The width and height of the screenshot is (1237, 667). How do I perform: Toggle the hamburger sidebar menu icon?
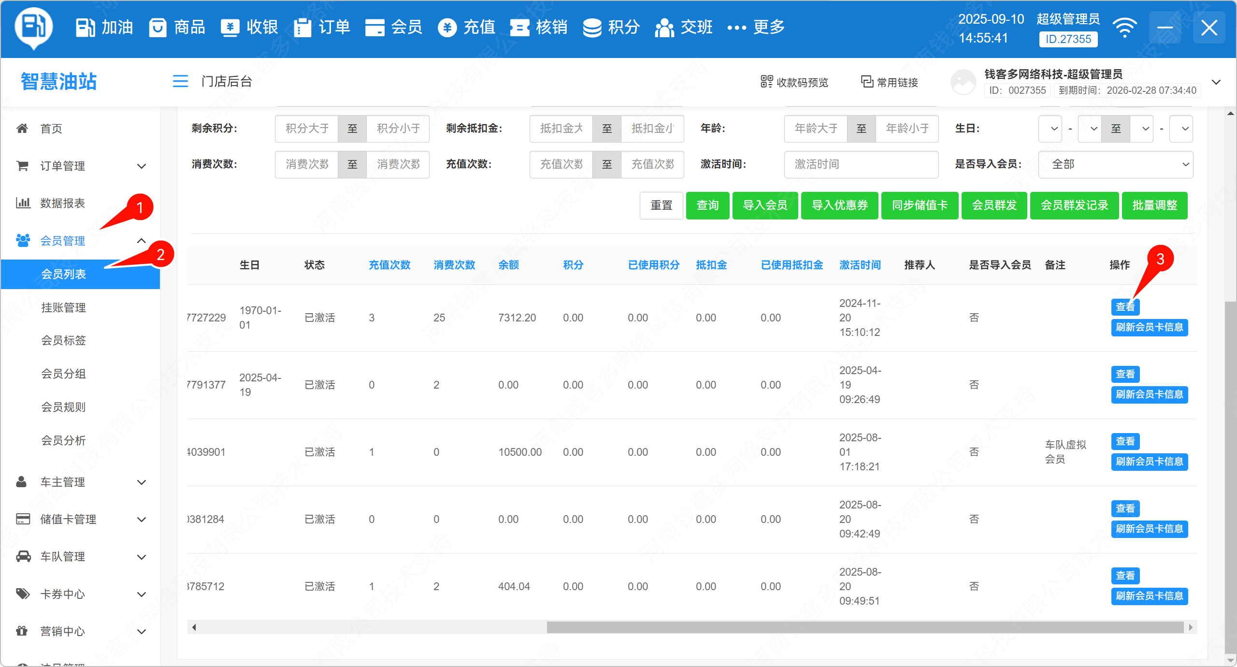tap(180, 81)
